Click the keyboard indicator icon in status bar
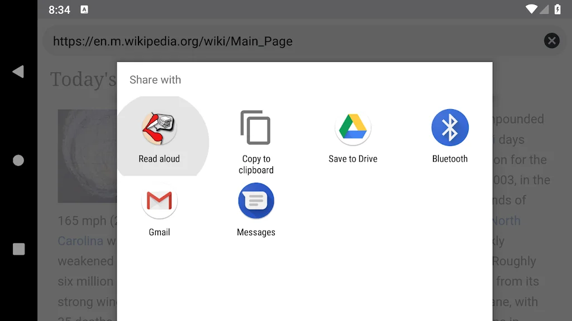This screenshot has width=572, height=321. (84, 10)
